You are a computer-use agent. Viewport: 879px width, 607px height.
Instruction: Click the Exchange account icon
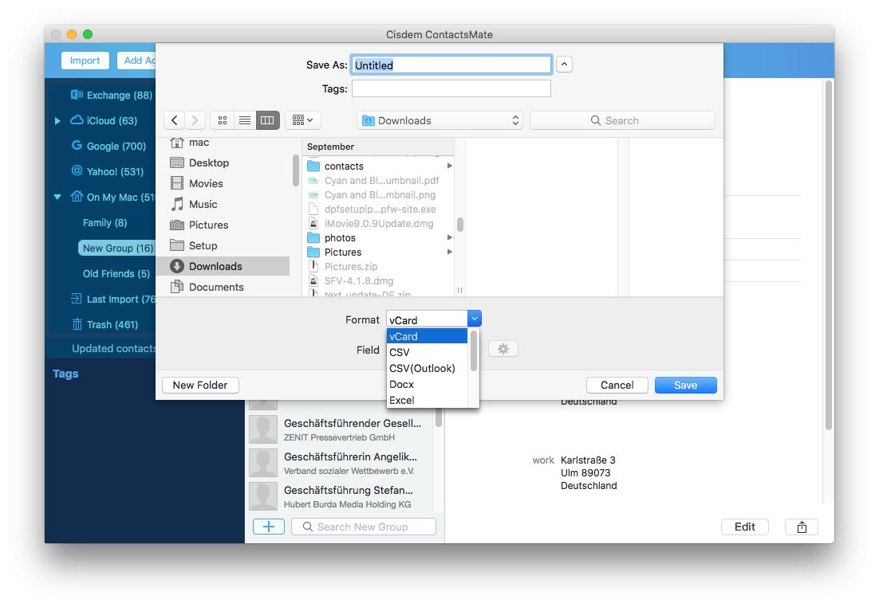[x=77, y=95]
